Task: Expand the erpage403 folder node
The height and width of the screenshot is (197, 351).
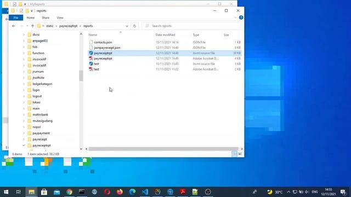Action: (24, 41)
